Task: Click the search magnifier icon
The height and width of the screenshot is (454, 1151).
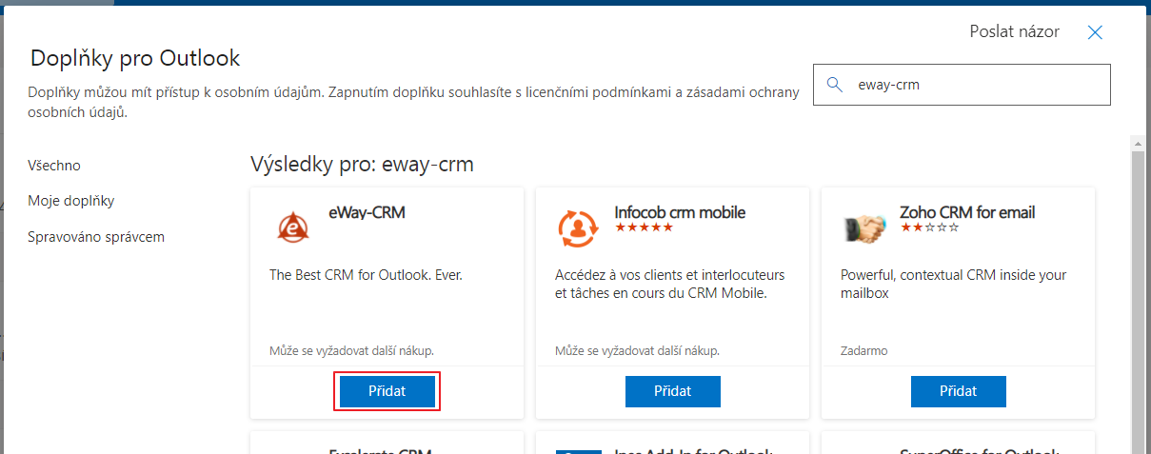Action: point(835,84)
